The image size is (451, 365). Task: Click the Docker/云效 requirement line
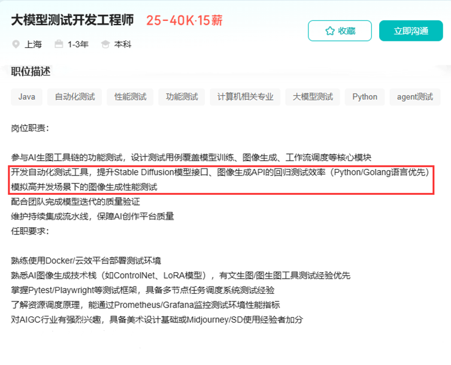(86, 261)
